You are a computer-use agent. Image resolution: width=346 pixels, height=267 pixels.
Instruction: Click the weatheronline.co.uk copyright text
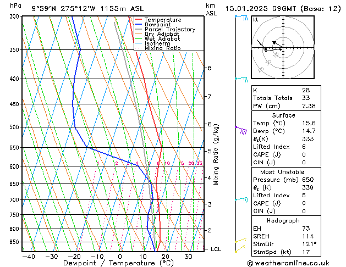pos(288,263)
